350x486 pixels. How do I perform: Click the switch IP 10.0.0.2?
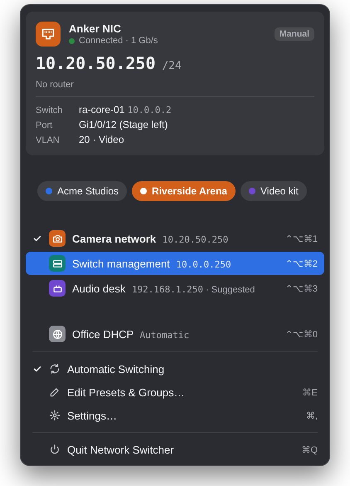149,110
